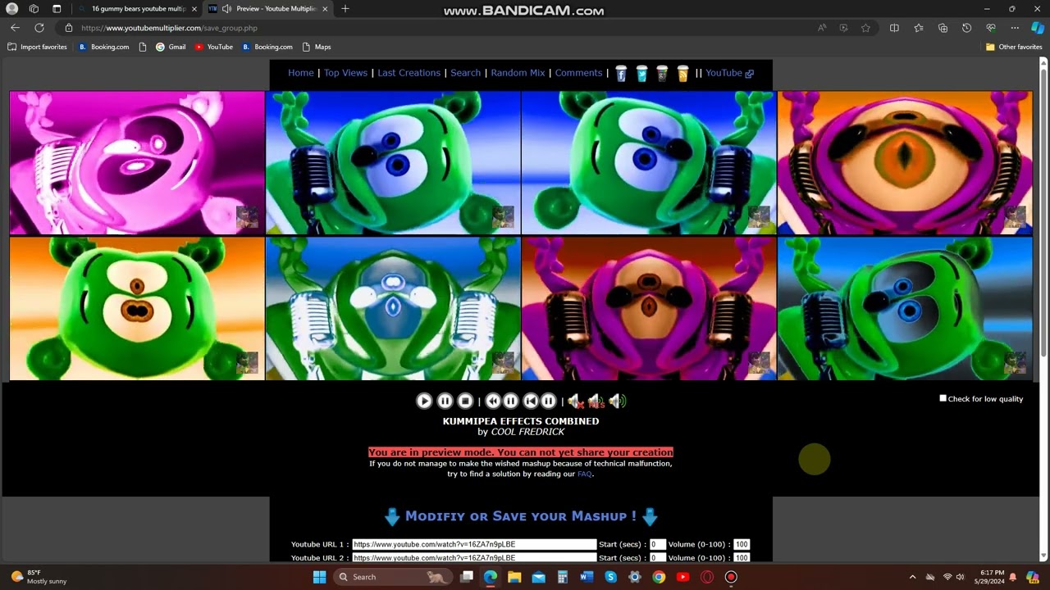Share on Twitter via the cup icon
Image resolution: width=1050 pixels, height=590 pixels.
point(641,74)
